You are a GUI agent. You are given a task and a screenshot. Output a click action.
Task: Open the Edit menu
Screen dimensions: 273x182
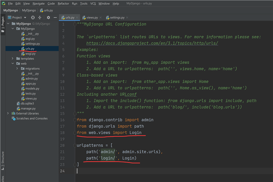click(x=18, y=4)
